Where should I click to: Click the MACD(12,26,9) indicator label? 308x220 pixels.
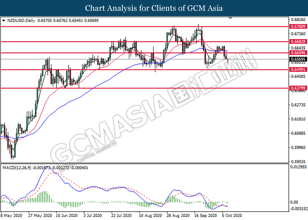(18, 167)
